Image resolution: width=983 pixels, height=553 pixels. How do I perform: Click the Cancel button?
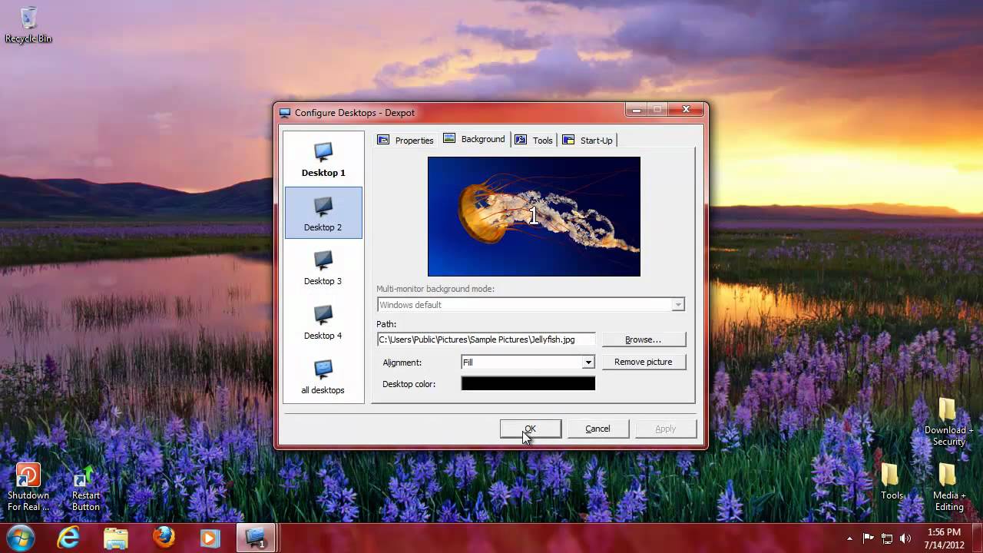(x=597, y=429)
